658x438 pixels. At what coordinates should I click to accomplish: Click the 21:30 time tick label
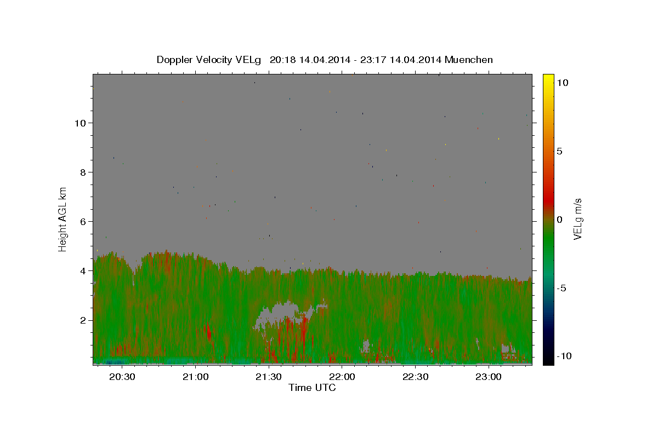coord(268,377)
